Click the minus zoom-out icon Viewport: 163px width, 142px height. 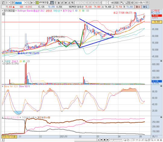(x=155, y=140)
